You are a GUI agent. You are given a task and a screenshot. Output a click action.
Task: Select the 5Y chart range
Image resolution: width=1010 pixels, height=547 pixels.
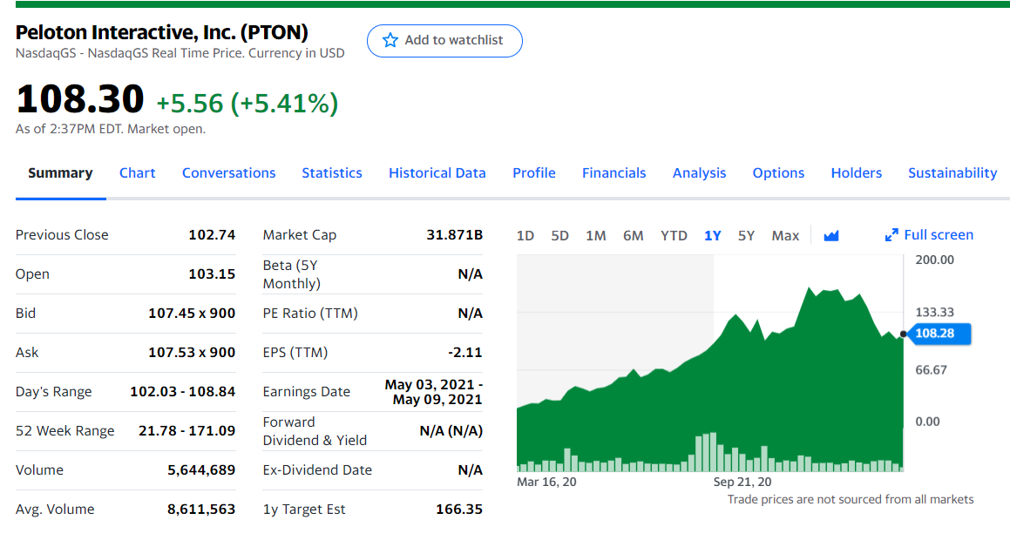(747, 235)
